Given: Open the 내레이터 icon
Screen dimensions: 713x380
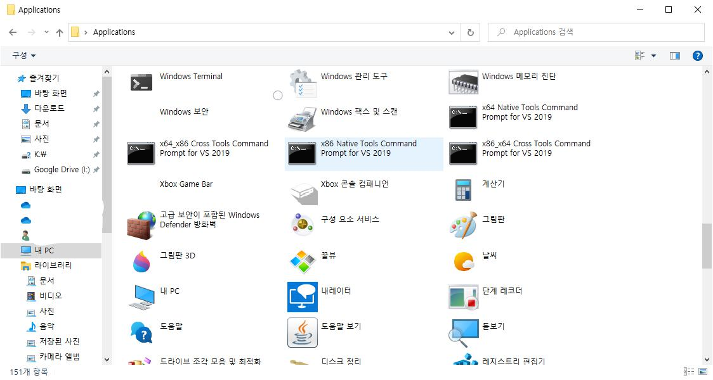Looking at the screenshot, I should [x=303, y=297].
